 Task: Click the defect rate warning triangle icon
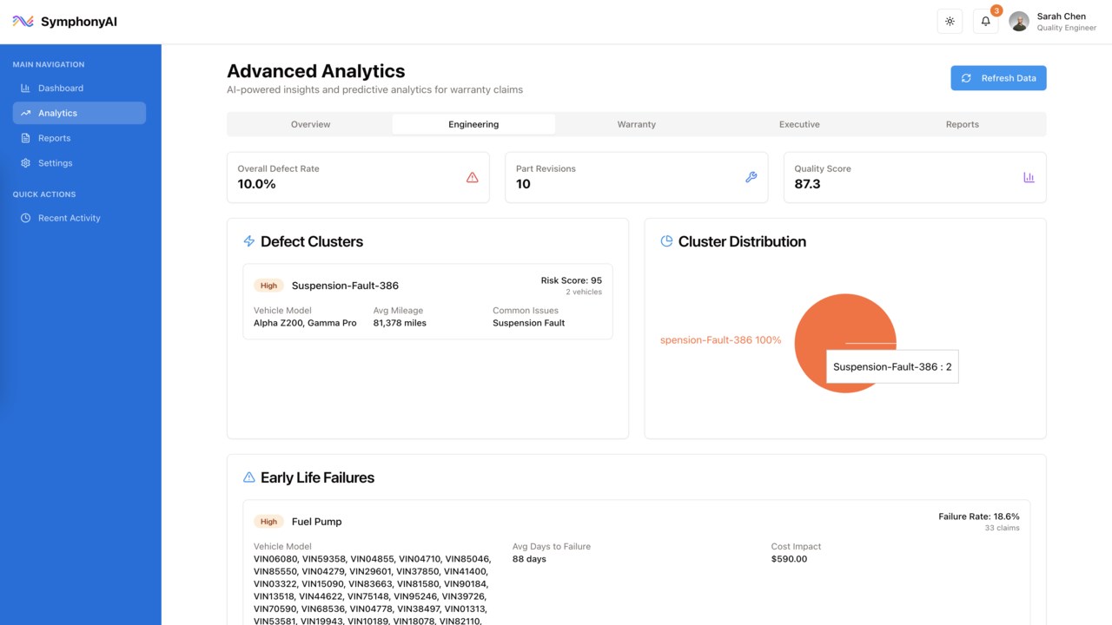473,177
